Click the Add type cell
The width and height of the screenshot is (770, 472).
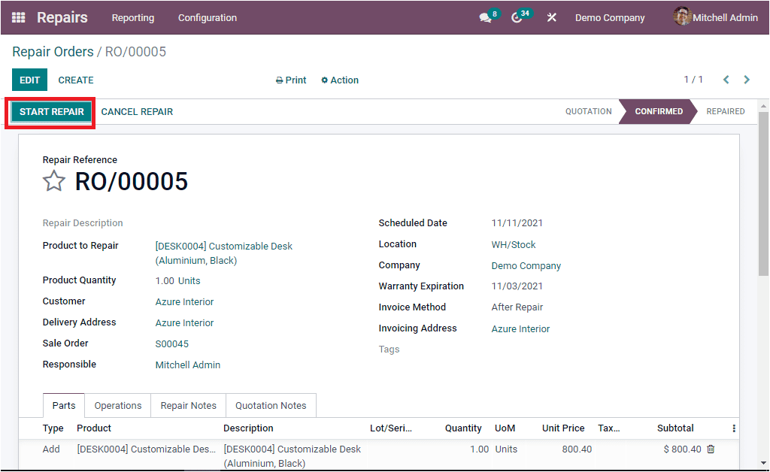[x=51, y=449]
